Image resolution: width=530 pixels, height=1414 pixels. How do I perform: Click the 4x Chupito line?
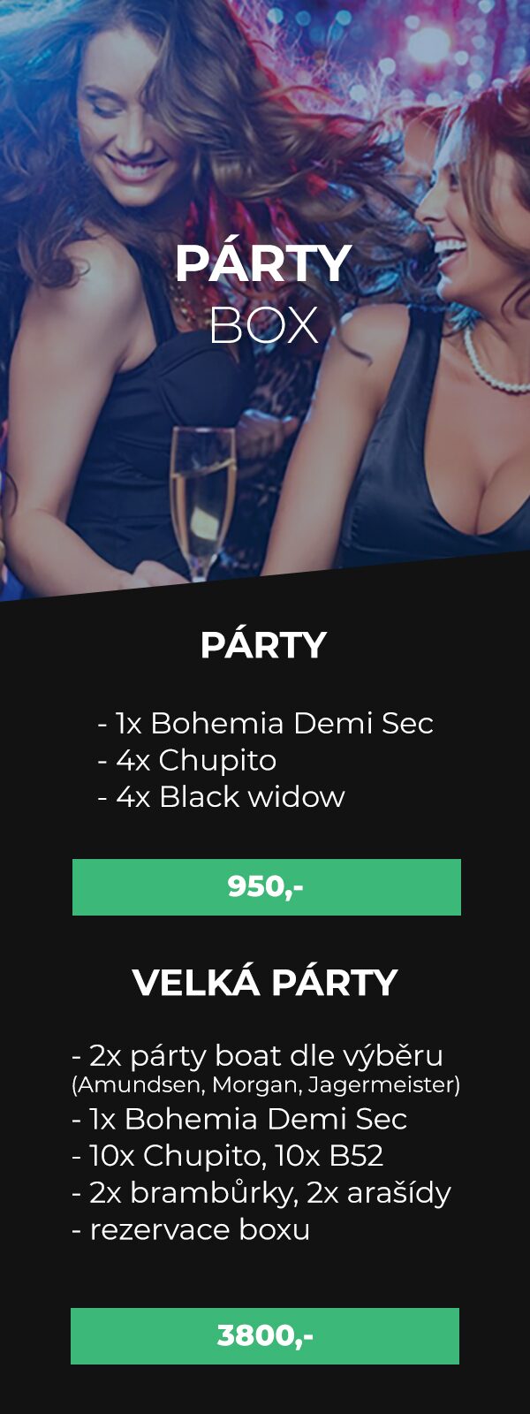click(x=186, y=760)
